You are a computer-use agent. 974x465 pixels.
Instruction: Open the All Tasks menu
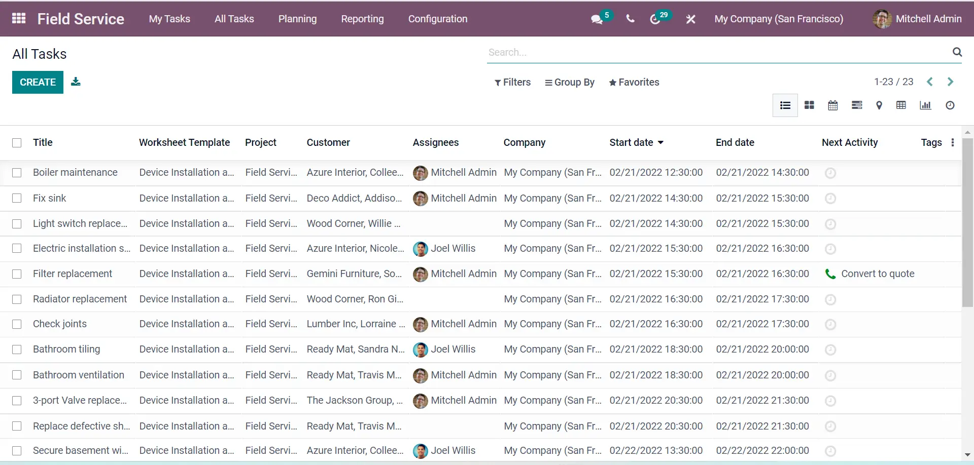tap(234, 19)
